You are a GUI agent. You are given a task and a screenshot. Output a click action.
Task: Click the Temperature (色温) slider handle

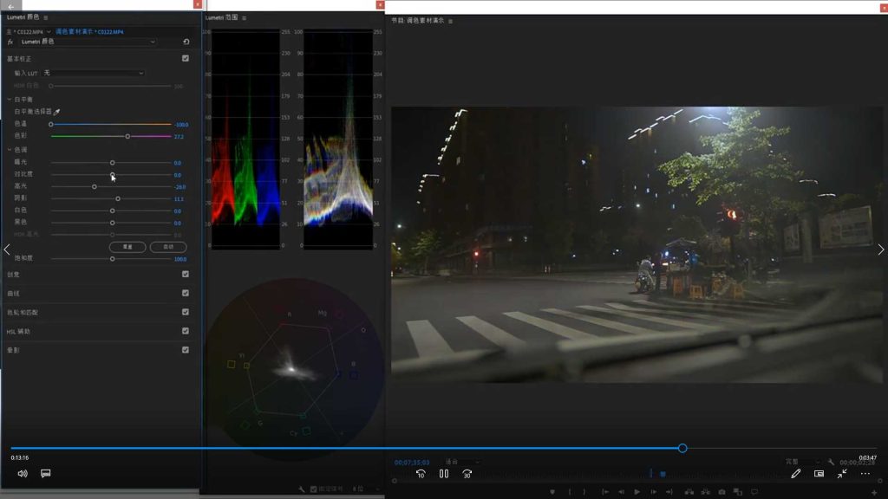[x=50, y=125]
